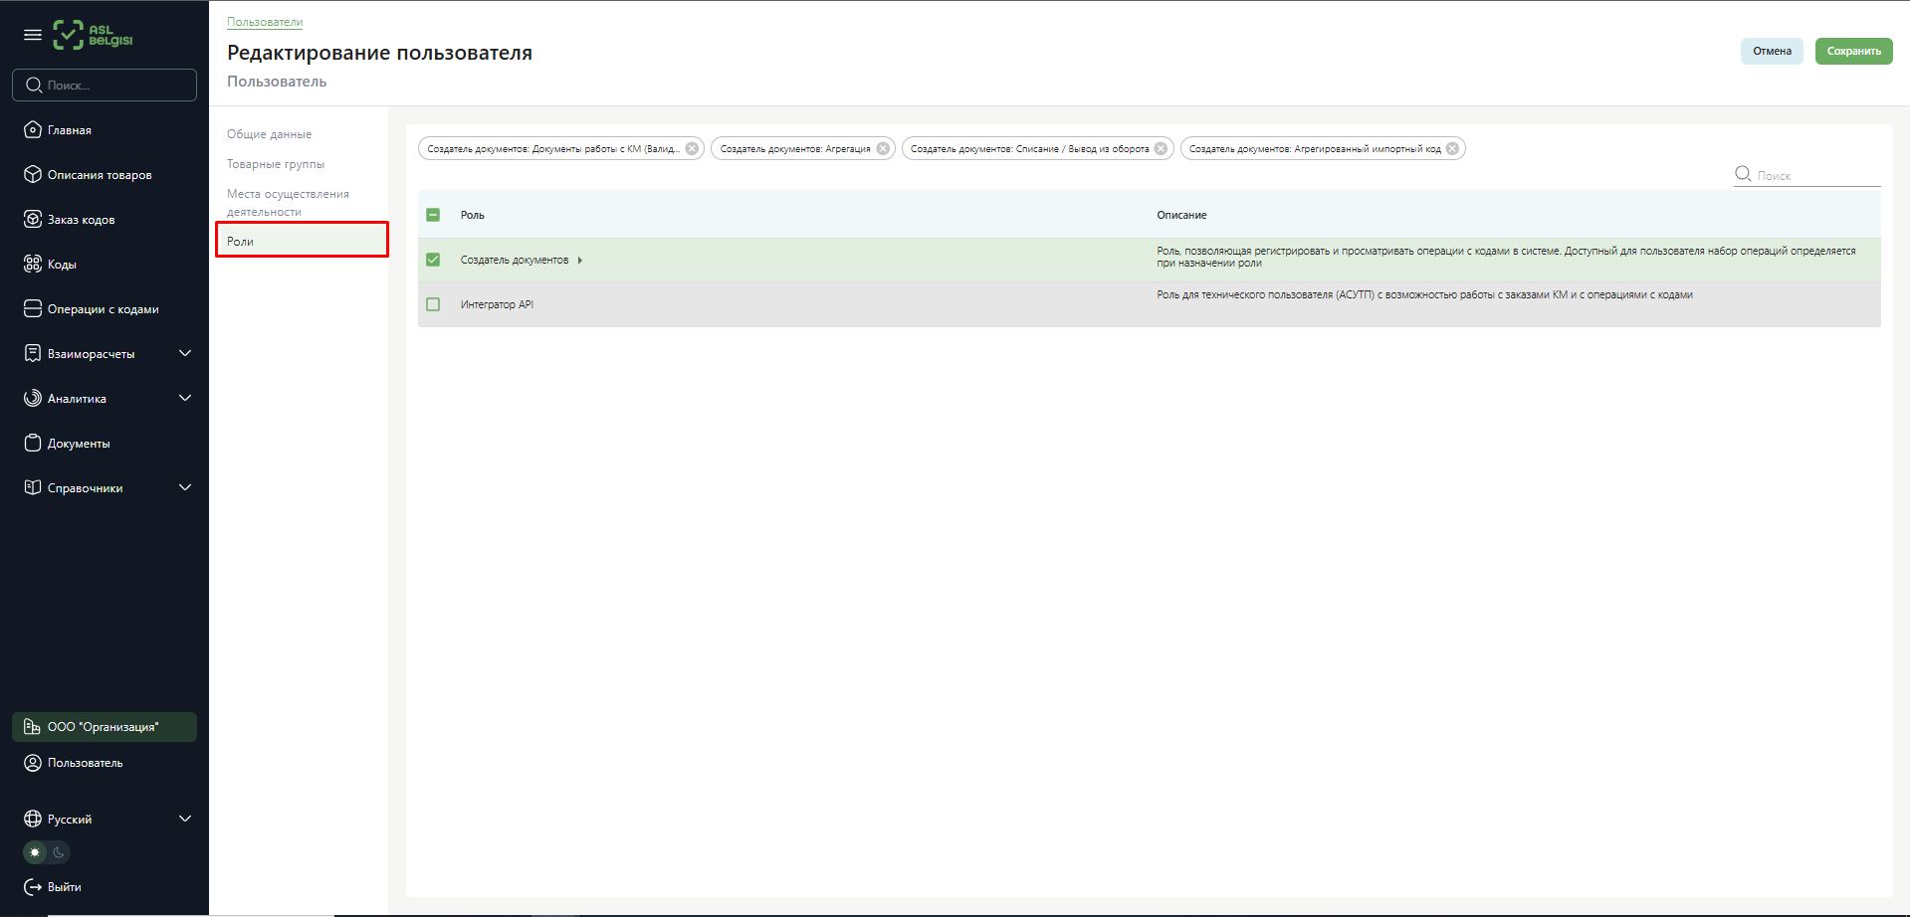Click the Операции с кодами icon
Image resolution: width=1910 pixels, height=917 pixels.
tap(33, 309)
